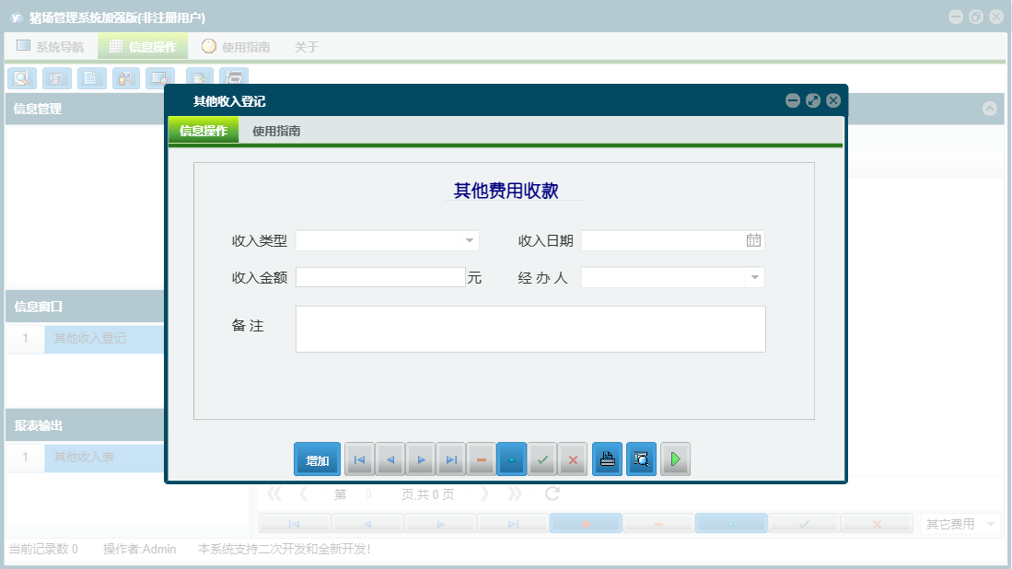Open the 系统导航 menu tab
Viewport: 1012px width, 569px height.
52,45
